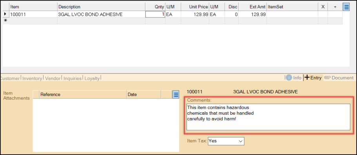Image resolution: width=357 pixels, height=155 pixels.
Task: Click the Disc column header
Action: click(x=232, y=7)
